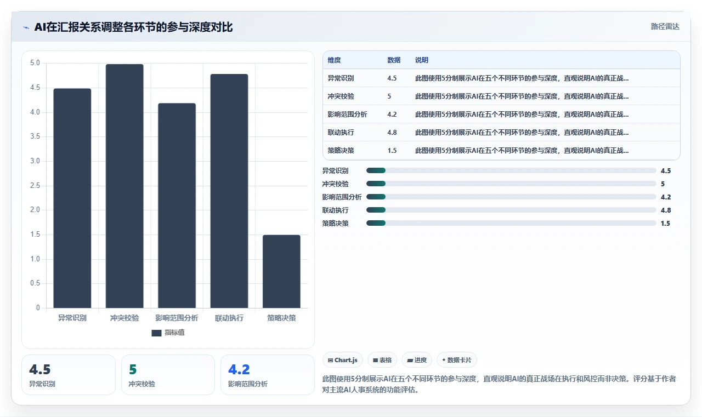This screenshot has height=417, width=702.
Task: Click the 策略决策 x-axis label
Action: point(281,318)
